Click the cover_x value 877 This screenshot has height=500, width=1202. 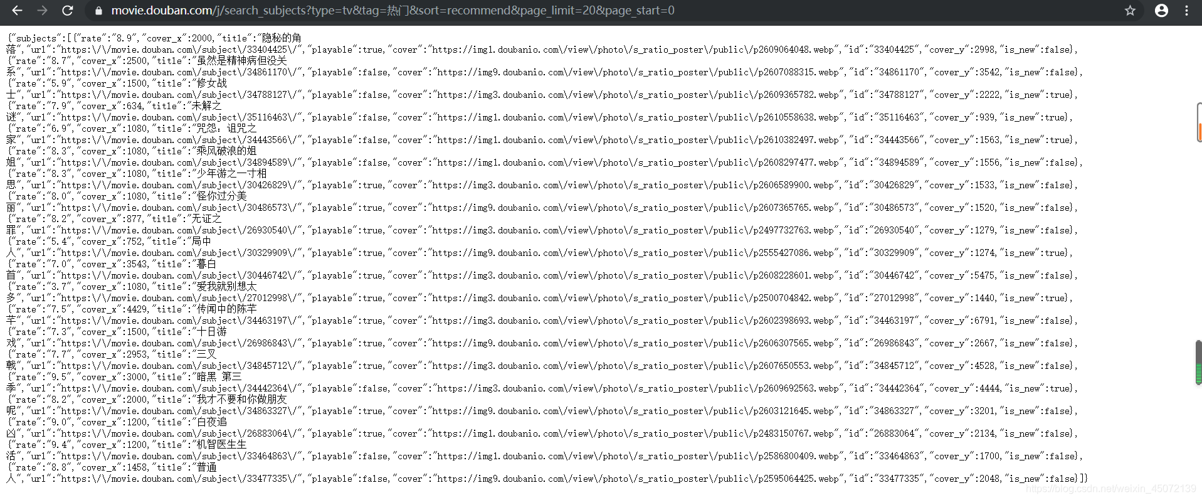134,219
